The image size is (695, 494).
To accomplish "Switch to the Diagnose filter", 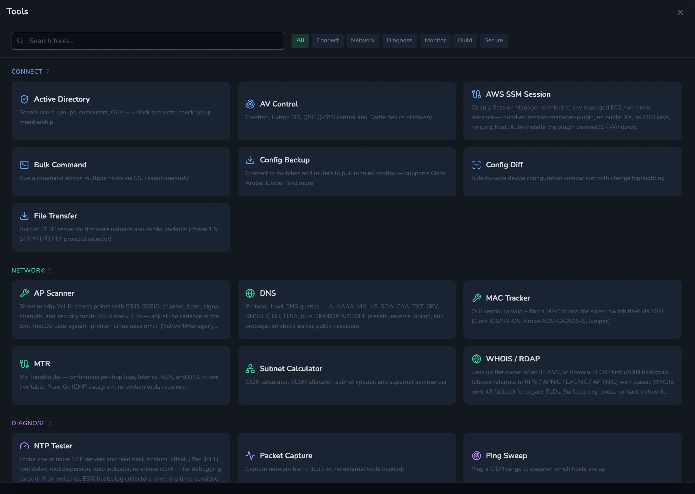I will point(400,40).
